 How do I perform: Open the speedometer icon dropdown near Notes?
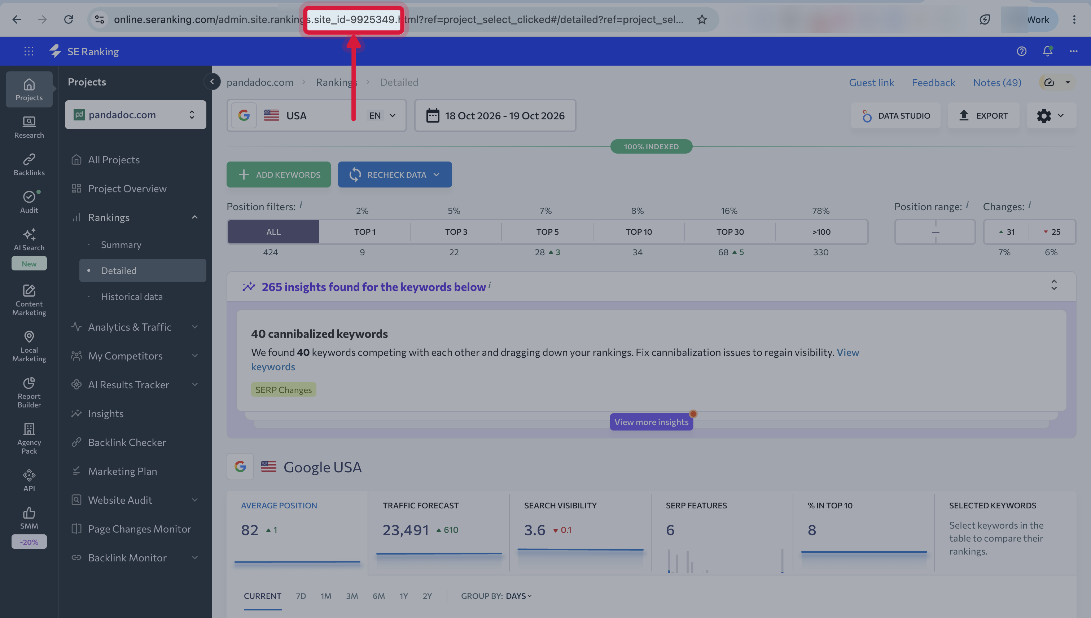tap(1057, 82)
